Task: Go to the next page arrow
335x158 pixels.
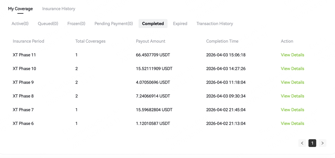Action: 322,143
